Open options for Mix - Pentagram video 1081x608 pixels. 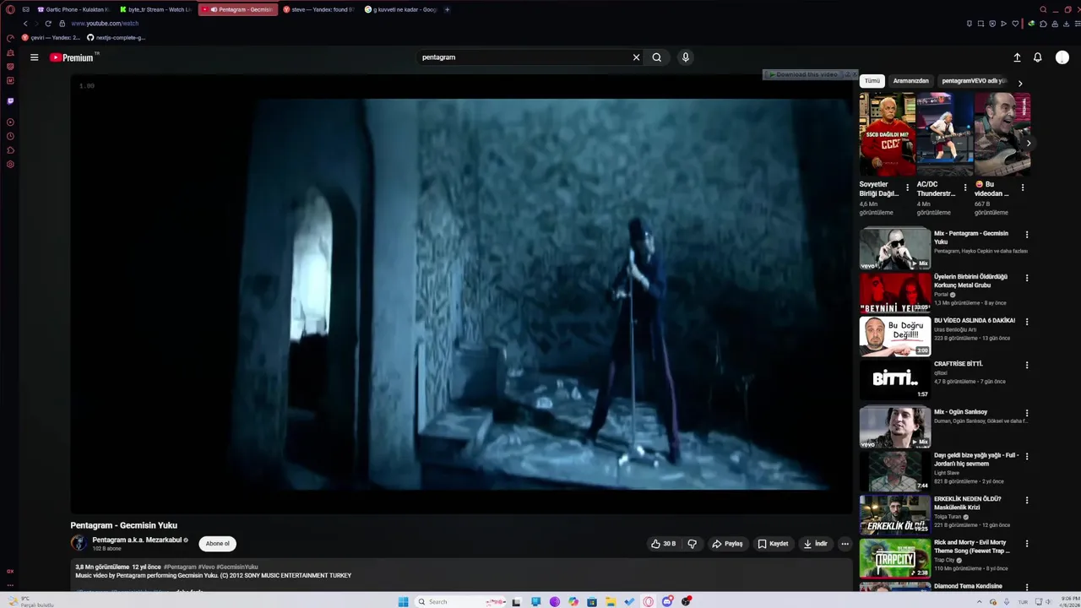pos(1027,235)
